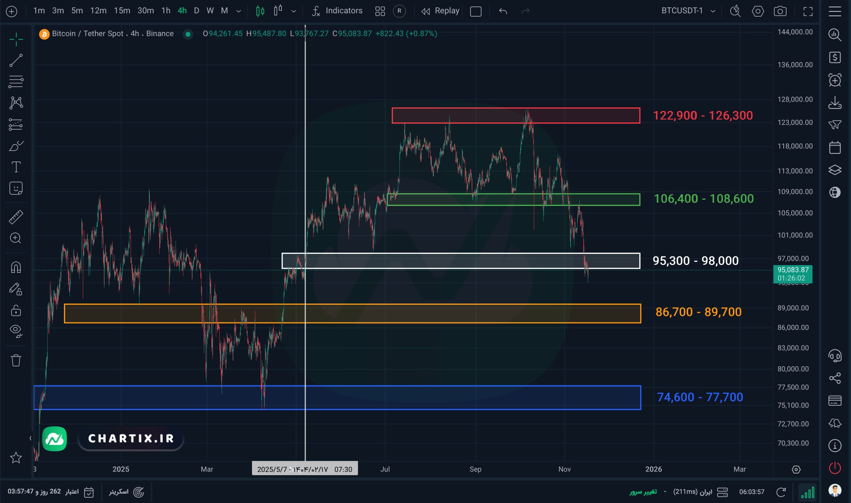
Task: Expand the chart type dropdown arrow
Action: (x=294, y=11)
